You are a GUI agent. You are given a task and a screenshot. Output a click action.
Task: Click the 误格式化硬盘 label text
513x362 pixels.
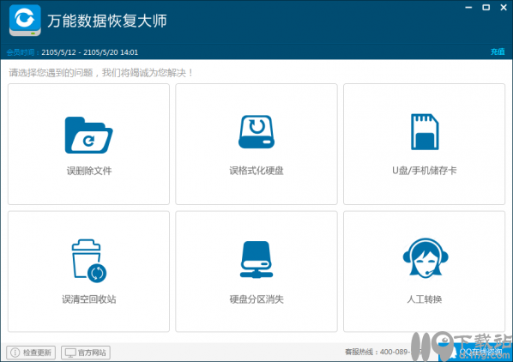256,171
